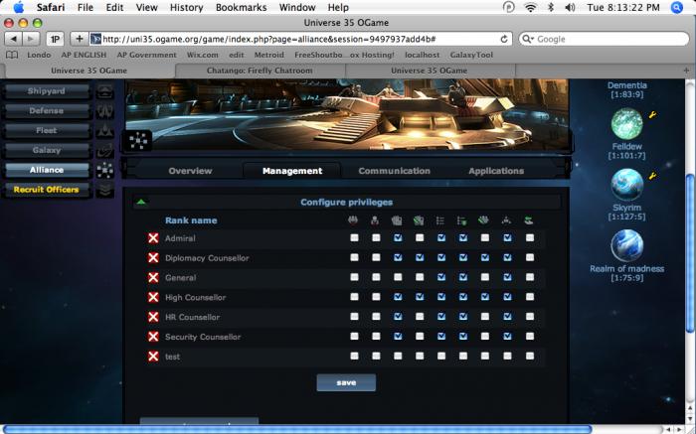The image size is (696, 434).
Task: Select the Felldew planet thumbnail
Action: click(x=626, y=124)
